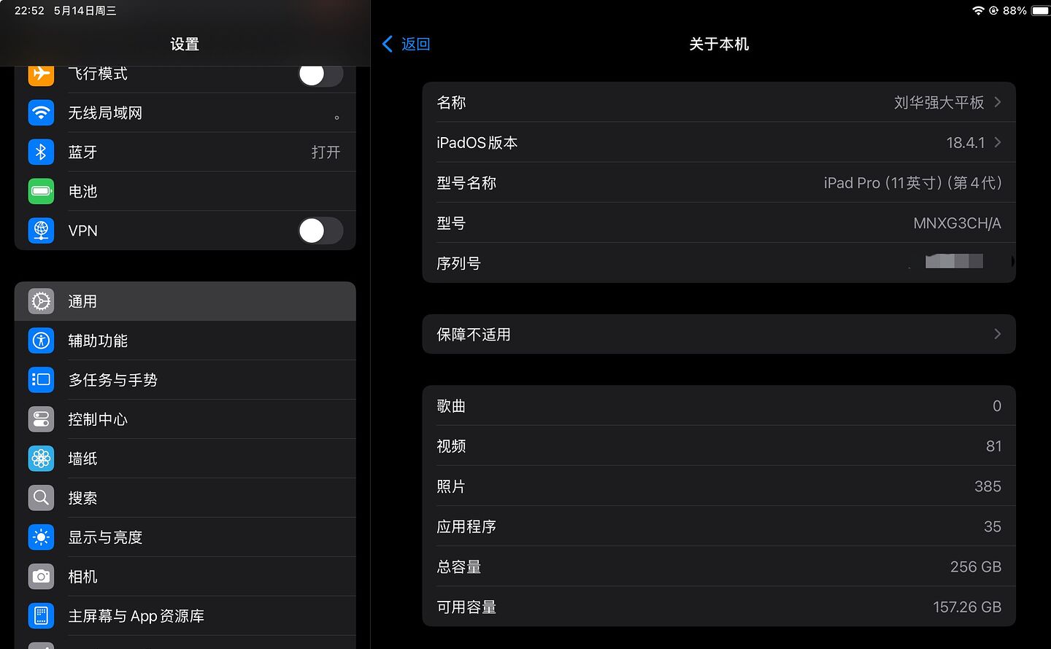Tap the General (通用) gear icon
This screenshot has height=649, width=1051.
point(41,301)
